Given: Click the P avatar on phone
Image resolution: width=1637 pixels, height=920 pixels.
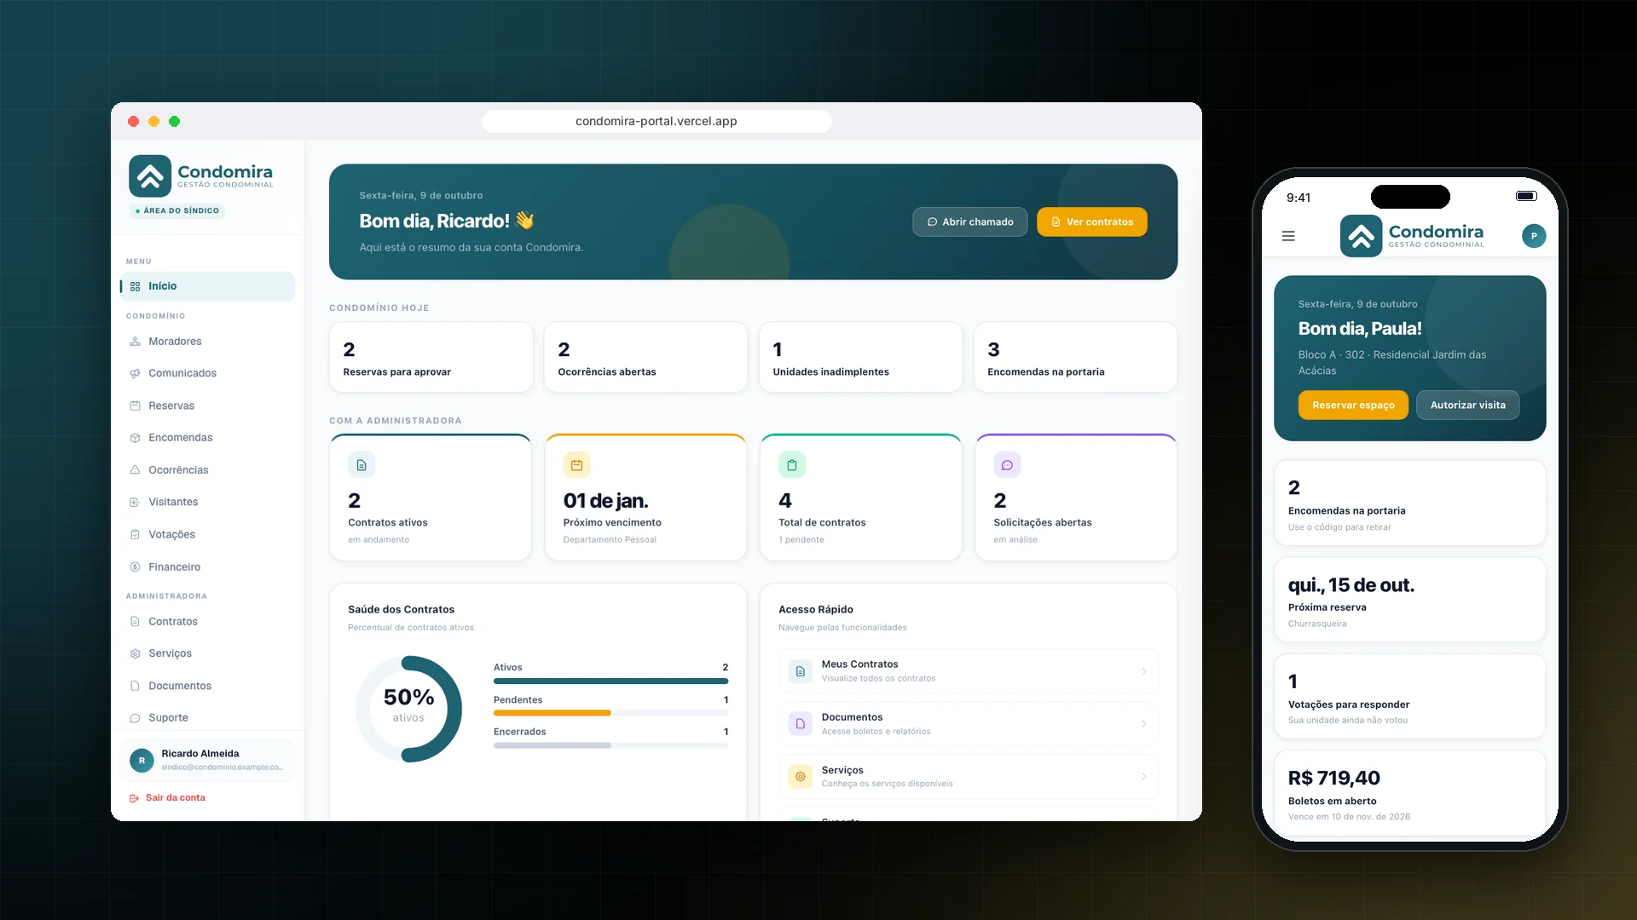Looking at the screenshot, I should pyautogui.click(x=1534, y=236).
